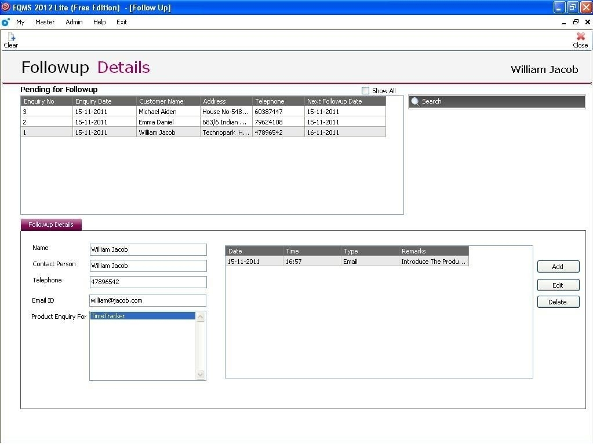Open the Admin menu
Image resolution: width=593 pixels, height=445 pixels.
[74, 22]
